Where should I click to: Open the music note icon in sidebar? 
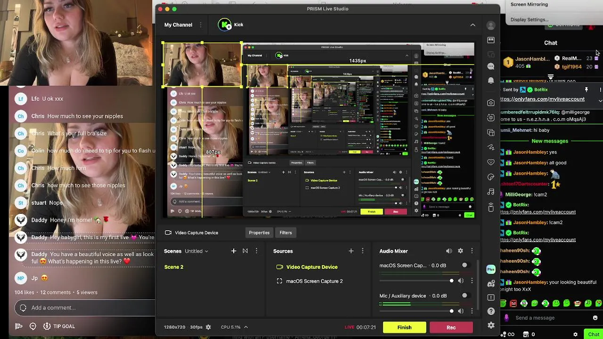(491, 192)
